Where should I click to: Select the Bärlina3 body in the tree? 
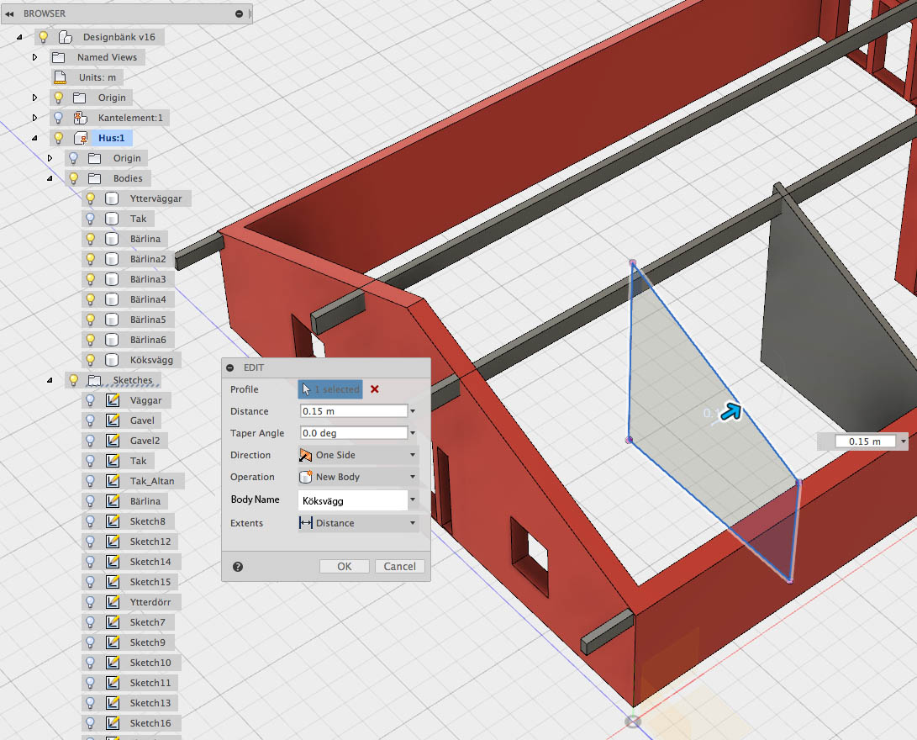[147, 279]
